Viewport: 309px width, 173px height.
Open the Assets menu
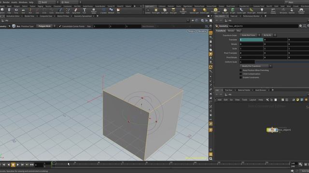tap(14, 2)
